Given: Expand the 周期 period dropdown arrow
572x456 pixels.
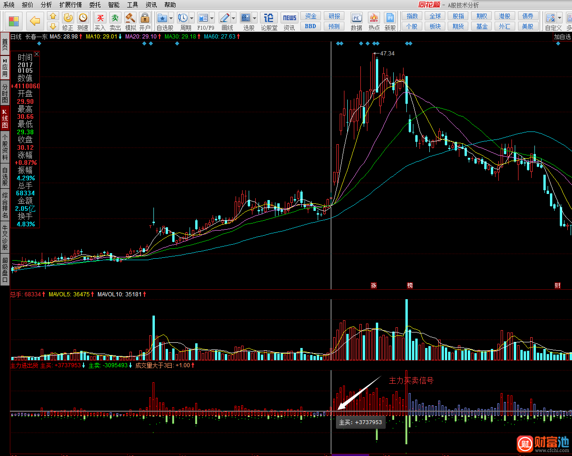Looking at the screenshot, I should 191,18.
